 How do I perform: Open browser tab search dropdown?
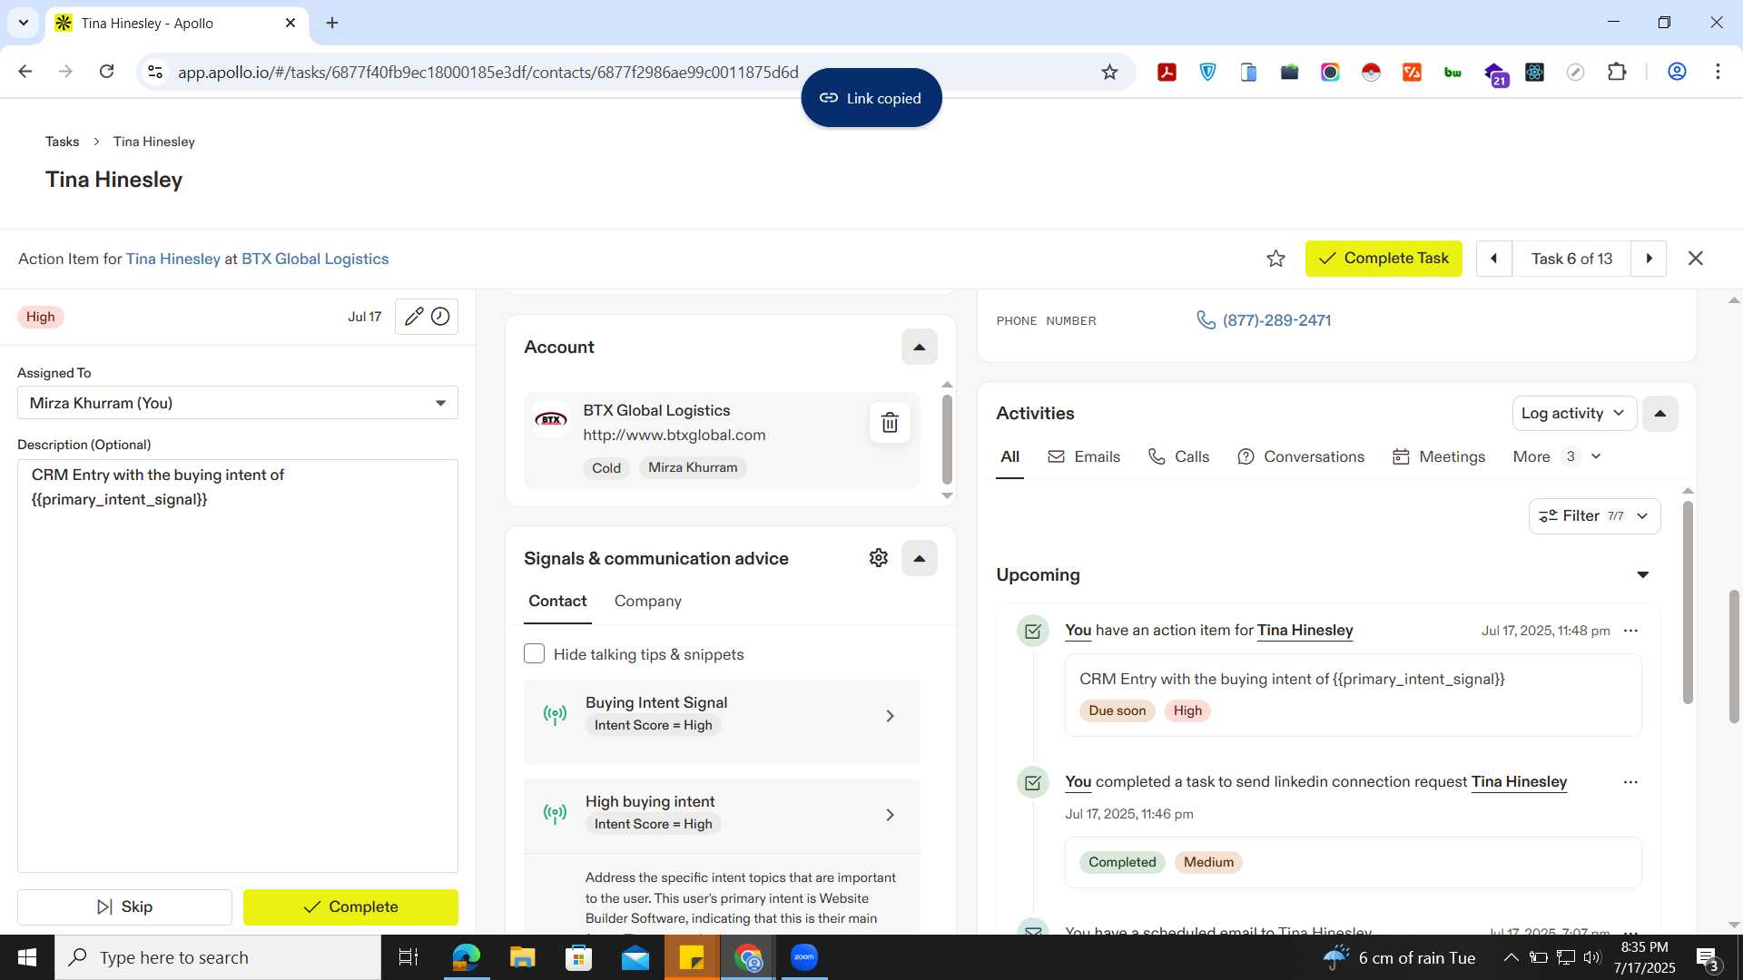24,23
